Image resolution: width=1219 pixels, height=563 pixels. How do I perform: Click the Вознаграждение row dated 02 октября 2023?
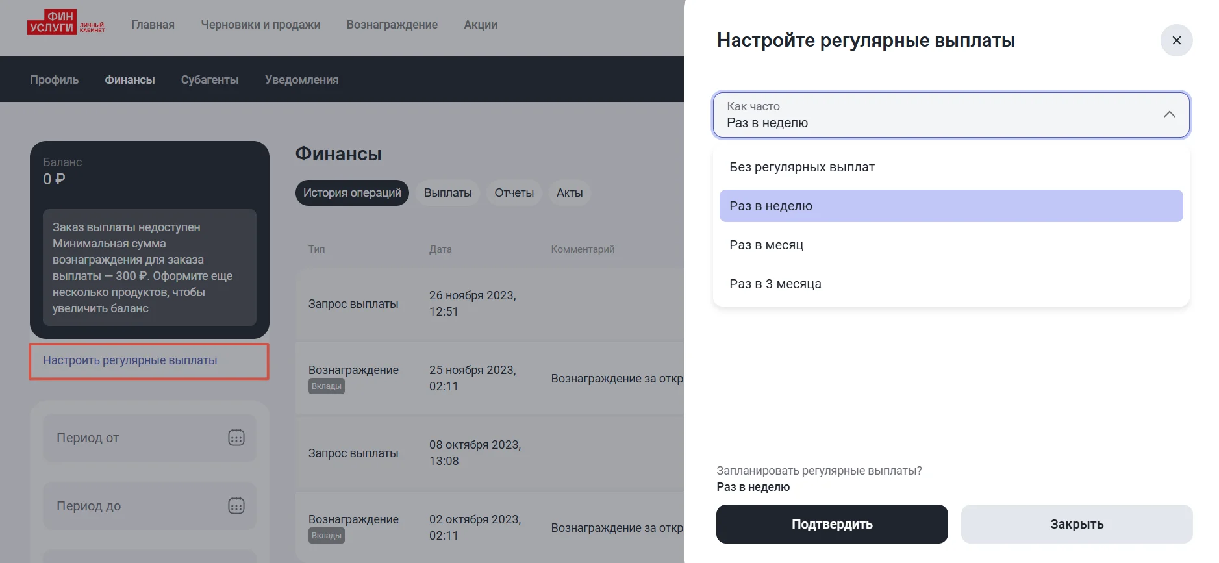point(490,527)
